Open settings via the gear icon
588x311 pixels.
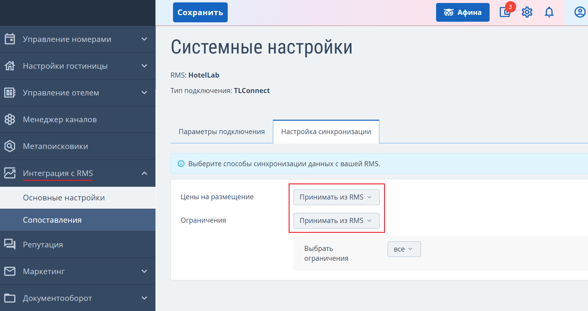[527, 12]
